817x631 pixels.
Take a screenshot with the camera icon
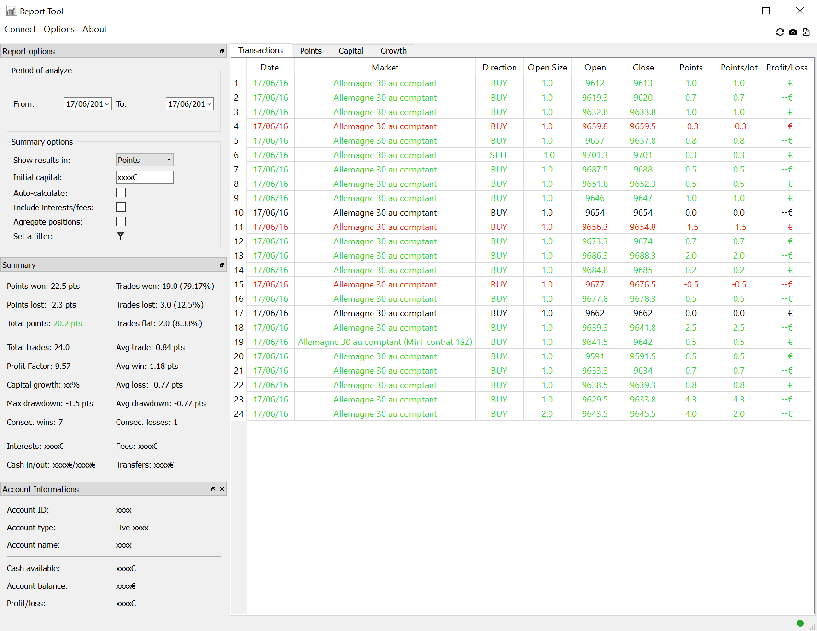(793, 32)
